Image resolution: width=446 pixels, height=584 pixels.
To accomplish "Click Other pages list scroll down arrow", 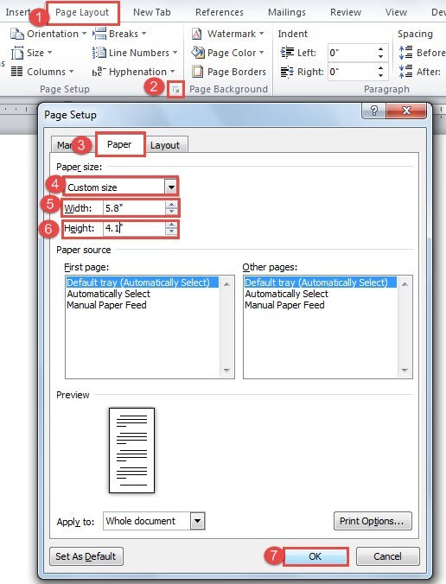I will pos(405,371).
